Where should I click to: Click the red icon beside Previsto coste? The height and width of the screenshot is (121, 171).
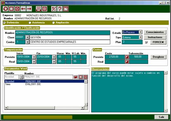coord(127,57)
